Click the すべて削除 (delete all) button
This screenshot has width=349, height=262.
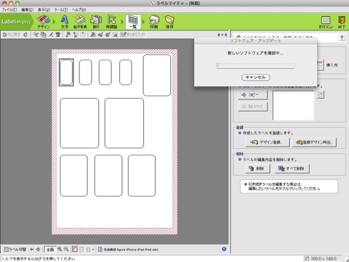[292, 168]
